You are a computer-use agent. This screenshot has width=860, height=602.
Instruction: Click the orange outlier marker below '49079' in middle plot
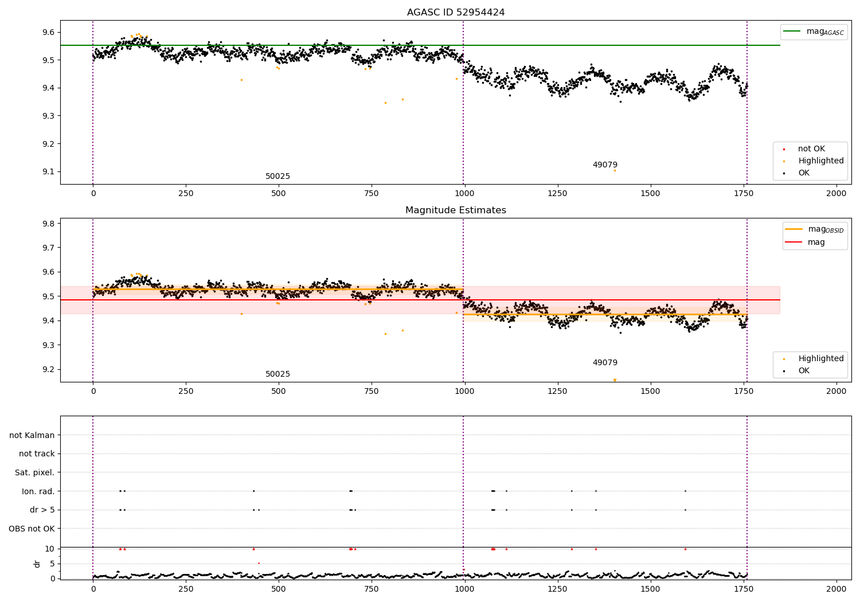tap(615, 380)
